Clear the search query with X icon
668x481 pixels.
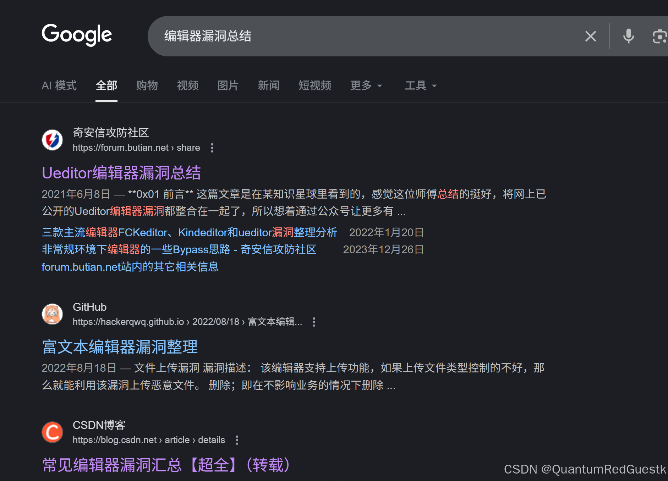591,36
